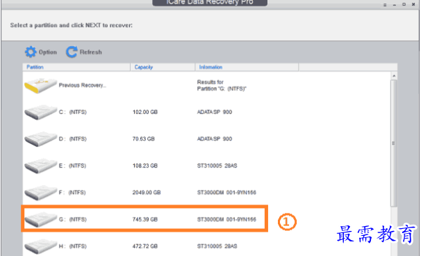Click the 745.39 GB capacity value
This screenshot has width=421, height=256.
pos(145,219)
